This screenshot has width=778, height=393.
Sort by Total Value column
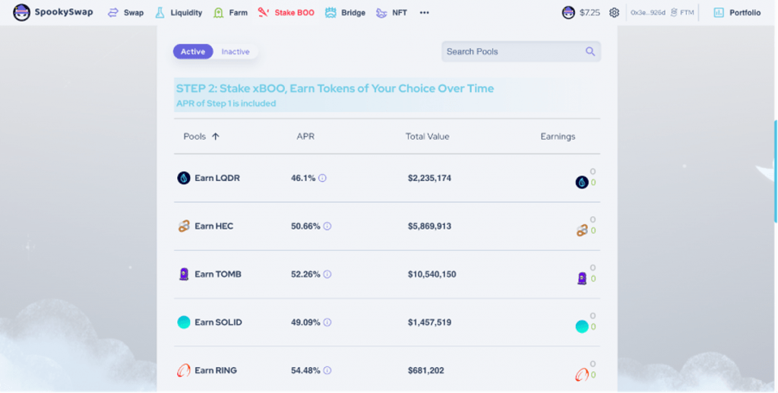point(427,137)
